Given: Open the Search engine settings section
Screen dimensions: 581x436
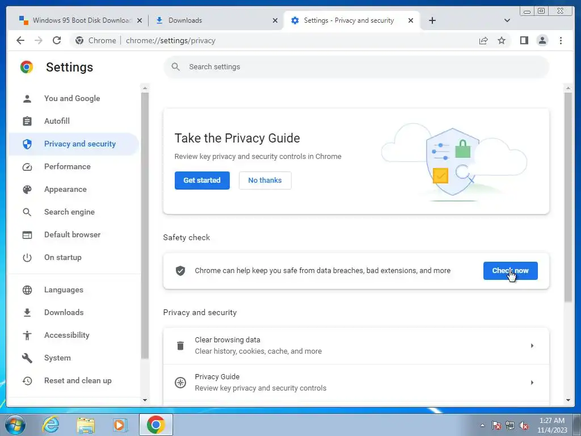Looking at the screenshot, I should click(x=74, y=212).
